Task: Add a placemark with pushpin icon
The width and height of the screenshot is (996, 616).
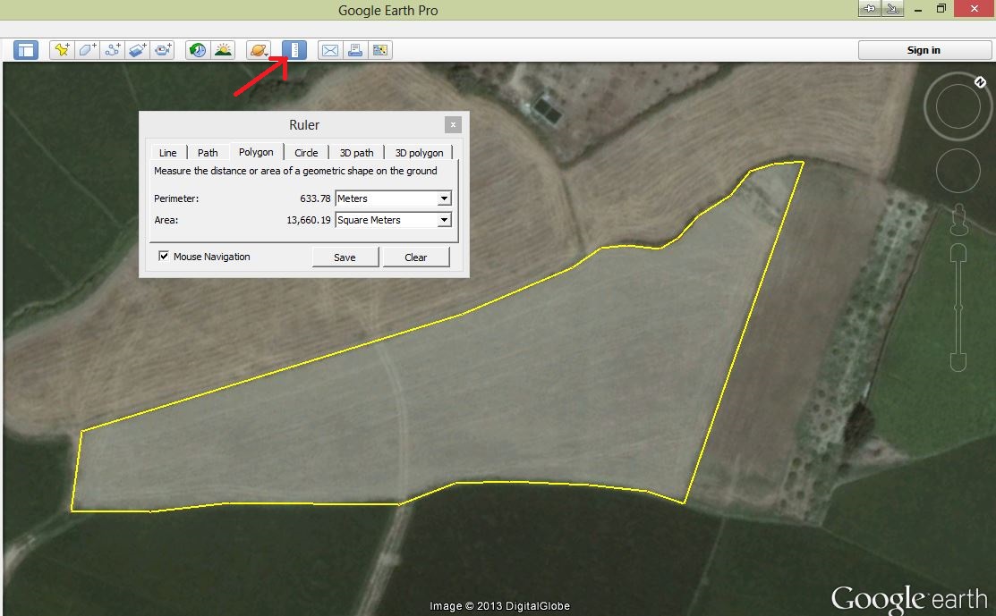Action: tap(61, 50)
